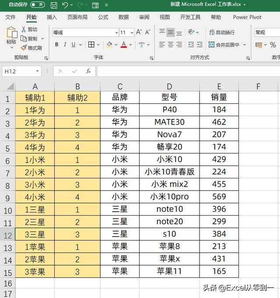The height and width of the screenshot is (298, 280).
Task: Switch to the Power Pivot tab
Action: (x=247, y=17)
